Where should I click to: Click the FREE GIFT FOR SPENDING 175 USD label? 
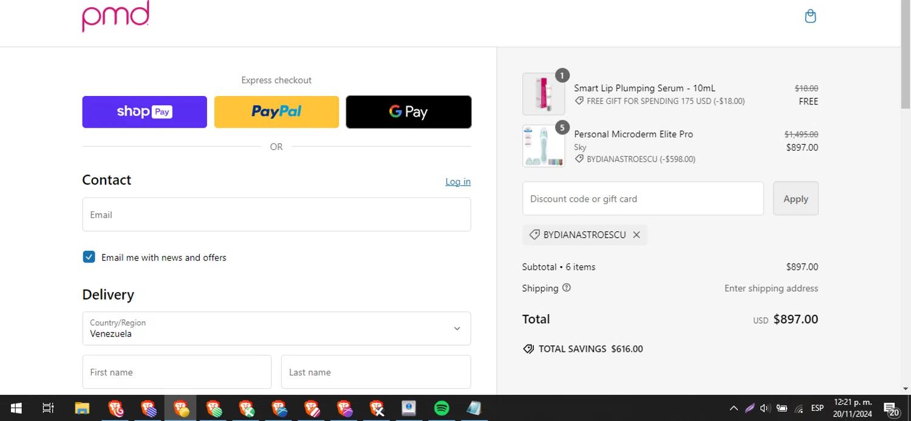click(666, 101)
